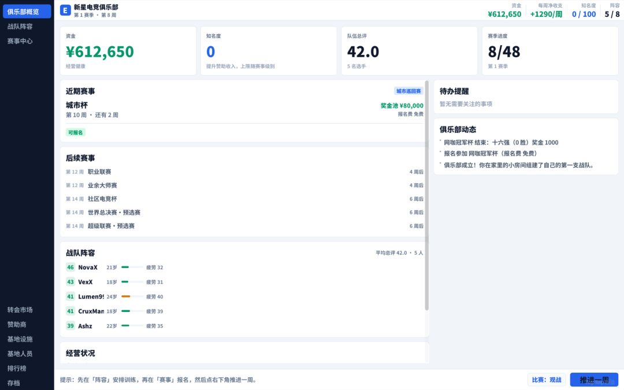The width and height of the screenshot is (624, 390).
Task: Click the 俱乐部成立 news item
Action: (x=518, y=165)
